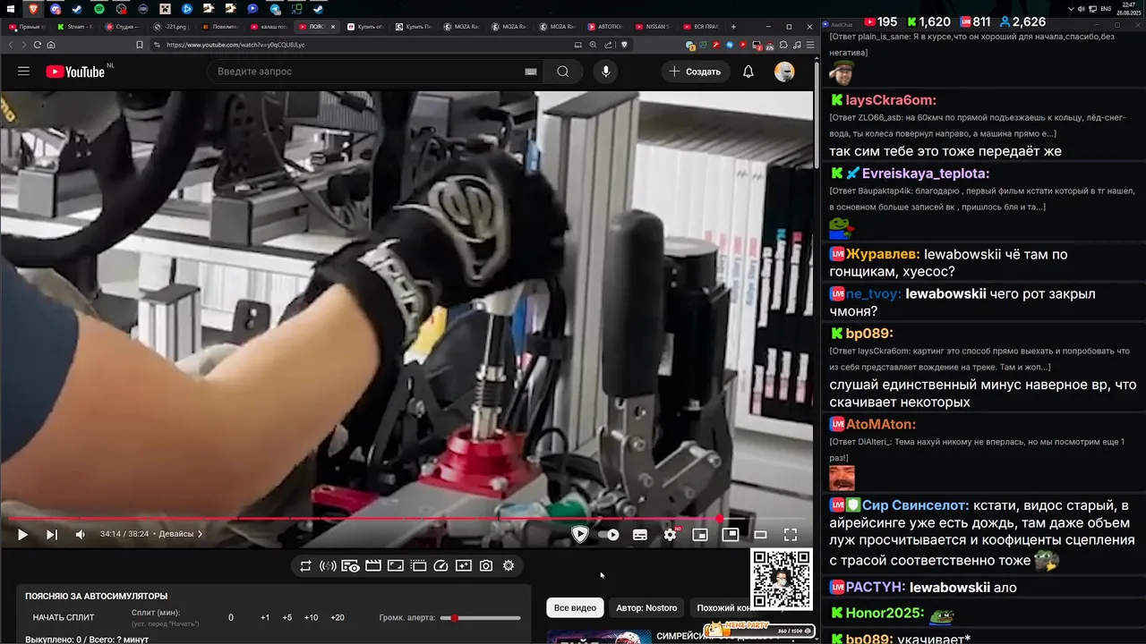Image resolution: width=1146 pixels, height=644 pixels.
Task: Click the QR code overlay image
Action: coord(782,579)
